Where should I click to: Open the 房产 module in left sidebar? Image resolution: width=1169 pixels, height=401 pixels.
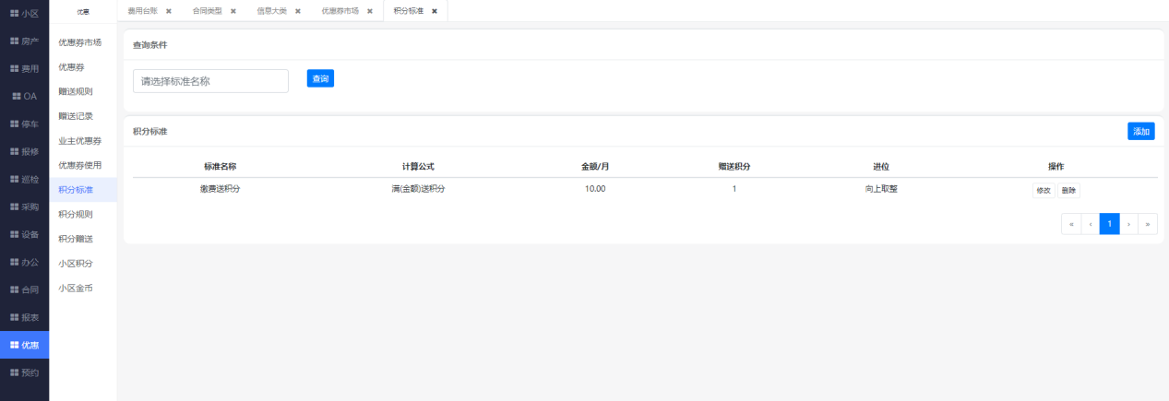(24, 41)
